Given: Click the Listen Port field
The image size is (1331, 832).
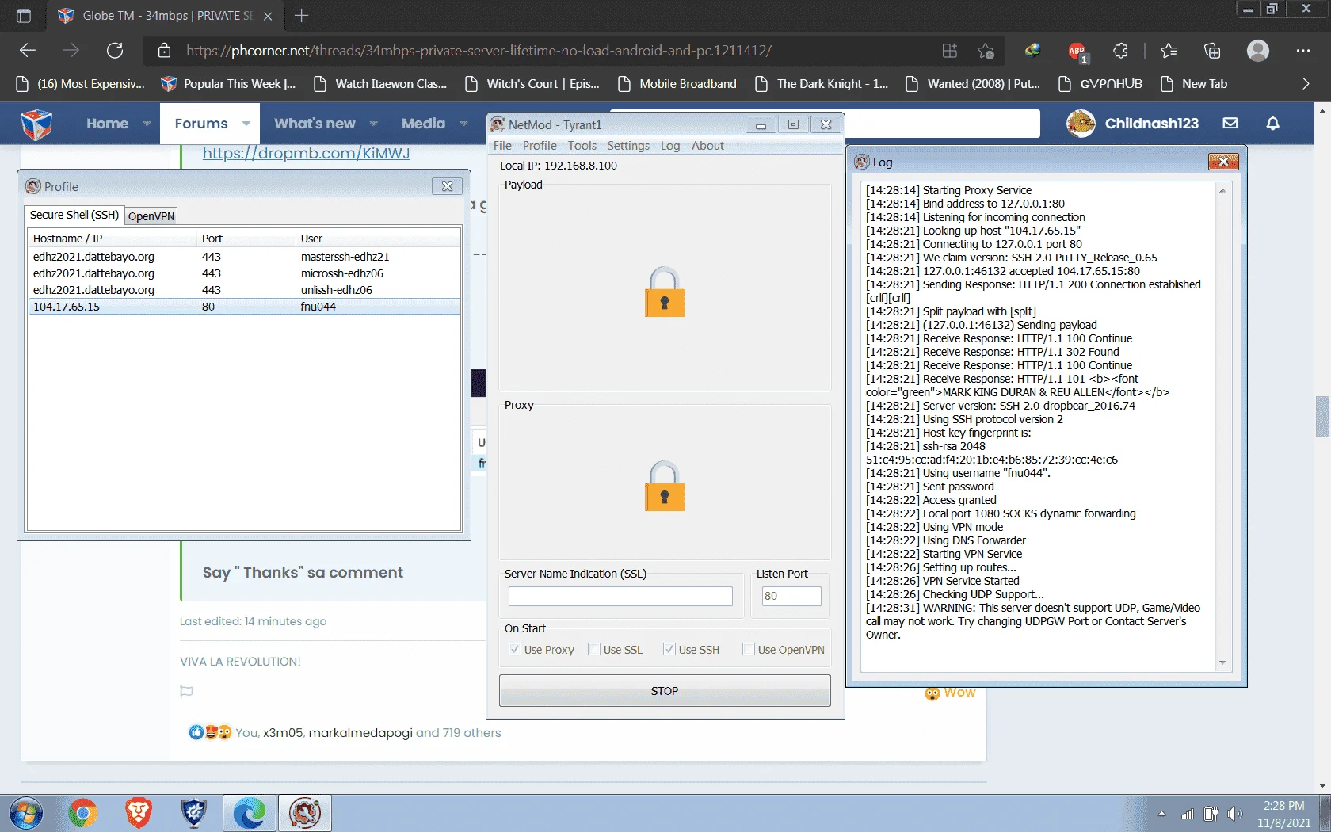Looking at the screenshot, I should pyautogui.click(x=791, y=596).
